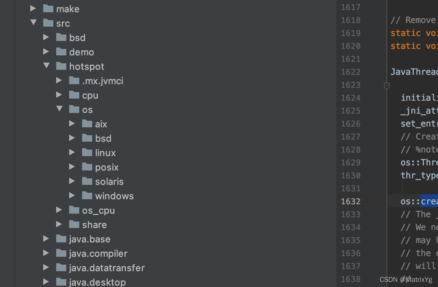The width and height of the screenshot is (438, 287).
Task: Expand the solaris folder arrow
Action: (72, 181)
